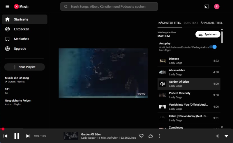Open the three-dot song options menu
Viewport: 233px width, 143px height.
coord(160,136)
